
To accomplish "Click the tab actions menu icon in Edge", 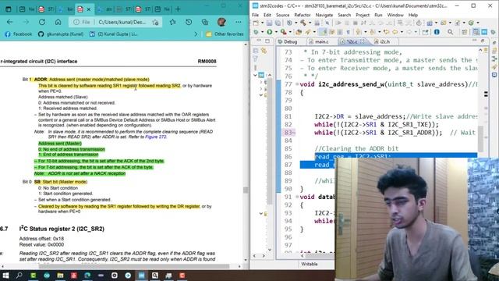I will pyautogui.click(x=9, y=9).
